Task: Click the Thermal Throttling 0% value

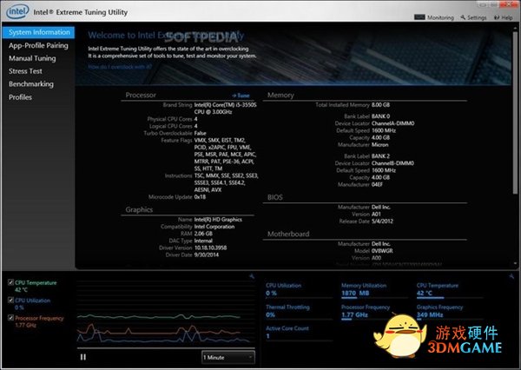Action: point(270,314)
